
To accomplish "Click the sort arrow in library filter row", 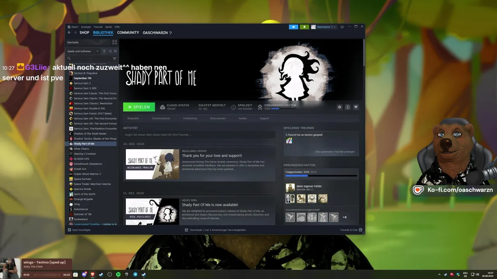I will click(x=104, y=51).
